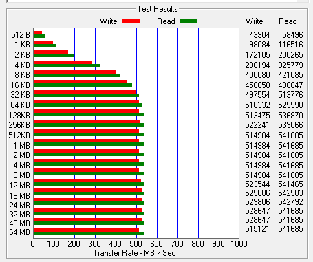Select the '512KB' transfer size label
The height and width of the screenshot is (262, 313).
click(x=19, y=135)
